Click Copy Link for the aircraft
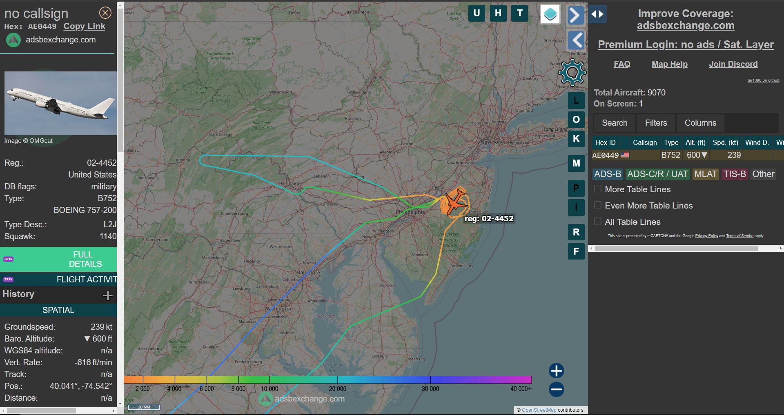This screenshot has width=784, height=415. [x=84, y=26]
